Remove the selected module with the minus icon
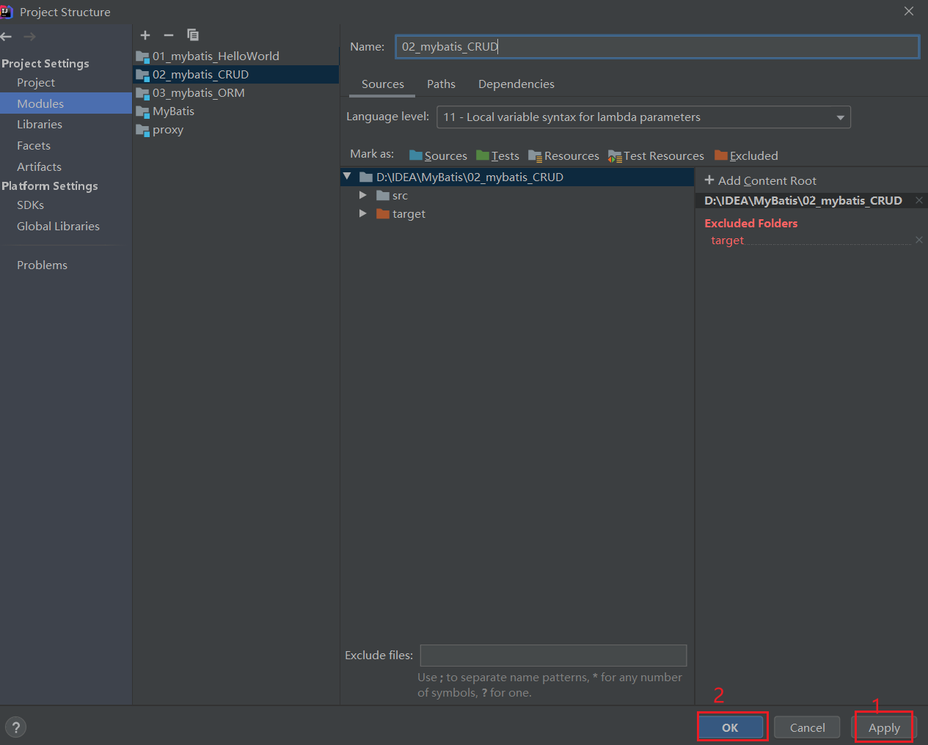 (168, 34)
